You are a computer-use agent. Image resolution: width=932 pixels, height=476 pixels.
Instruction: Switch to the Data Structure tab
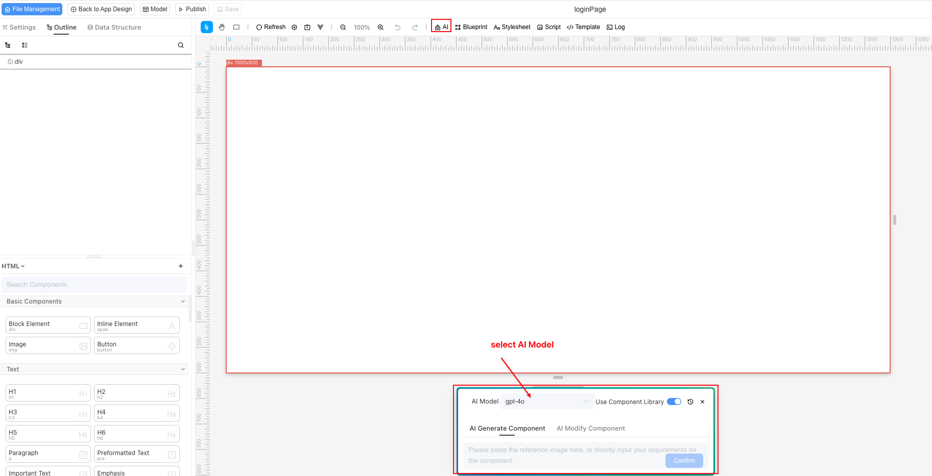click(x=114, y=27)
